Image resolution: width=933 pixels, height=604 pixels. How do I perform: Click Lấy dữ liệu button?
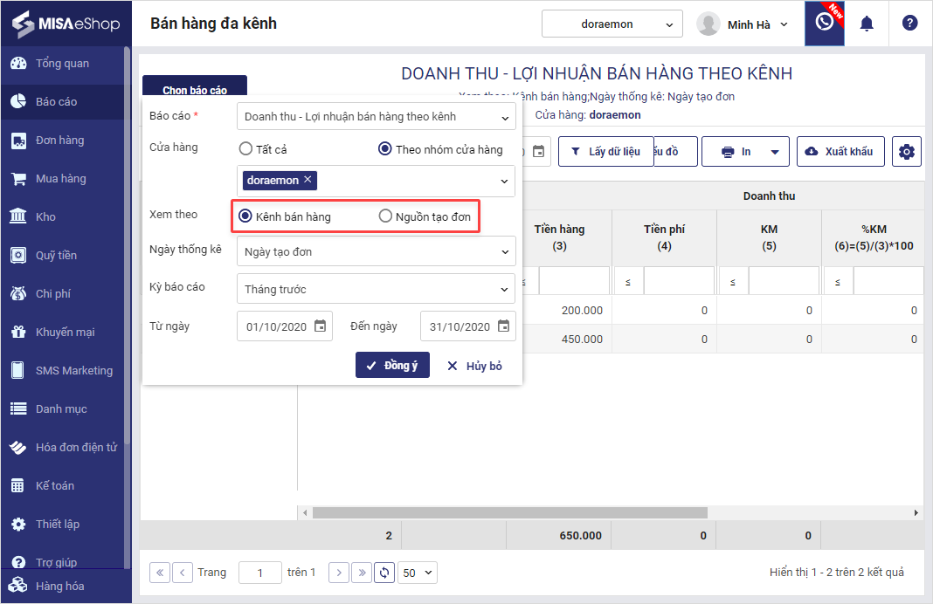(x=605, y=152)
